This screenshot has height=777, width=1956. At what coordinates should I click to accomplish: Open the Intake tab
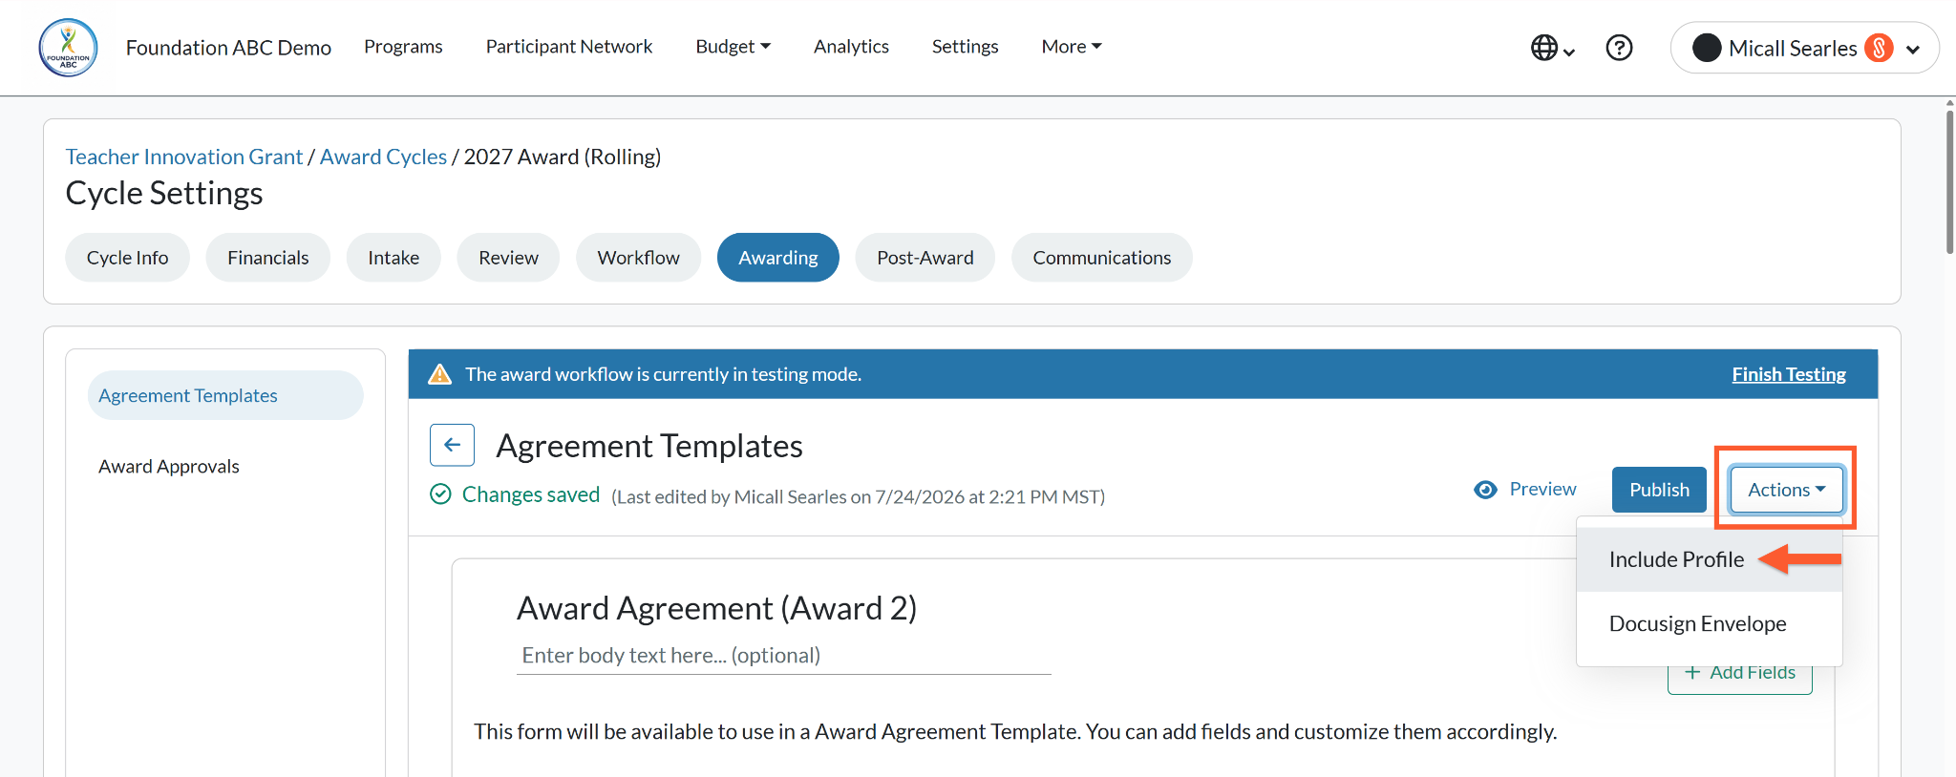[x=393, y=258]
